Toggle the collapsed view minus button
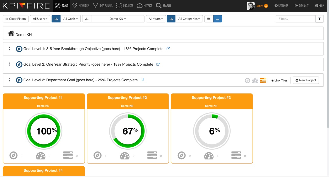 pyautogui.click(x=218, y=19)
